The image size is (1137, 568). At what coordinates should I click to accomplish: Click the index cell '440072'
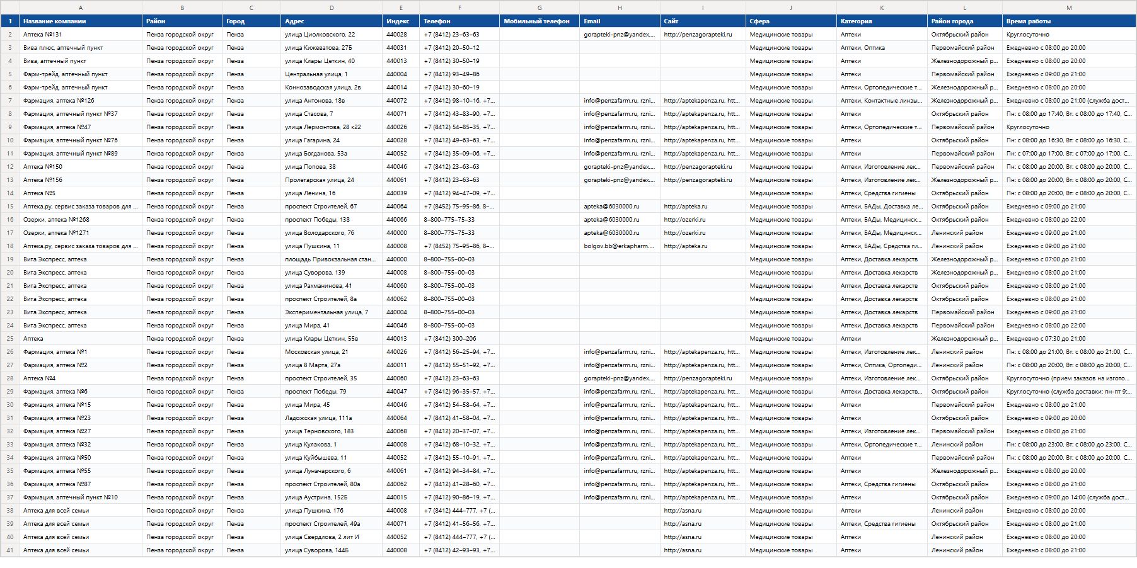tap(401, 101)
